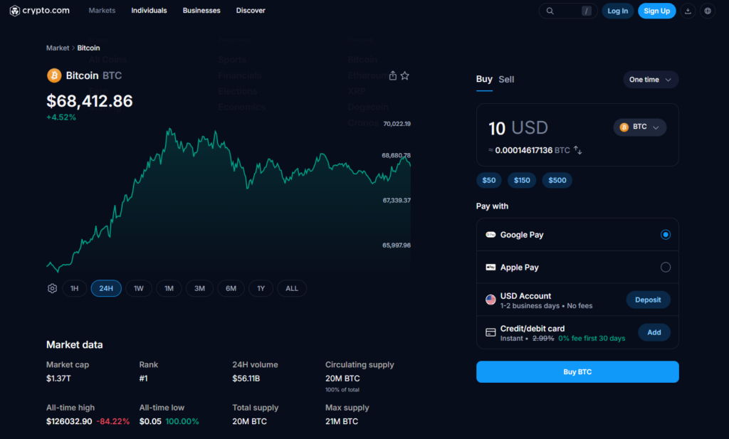Set chart range to 1M
The width and height of the screenshot is (729, 439).
(x=169, y=288)
